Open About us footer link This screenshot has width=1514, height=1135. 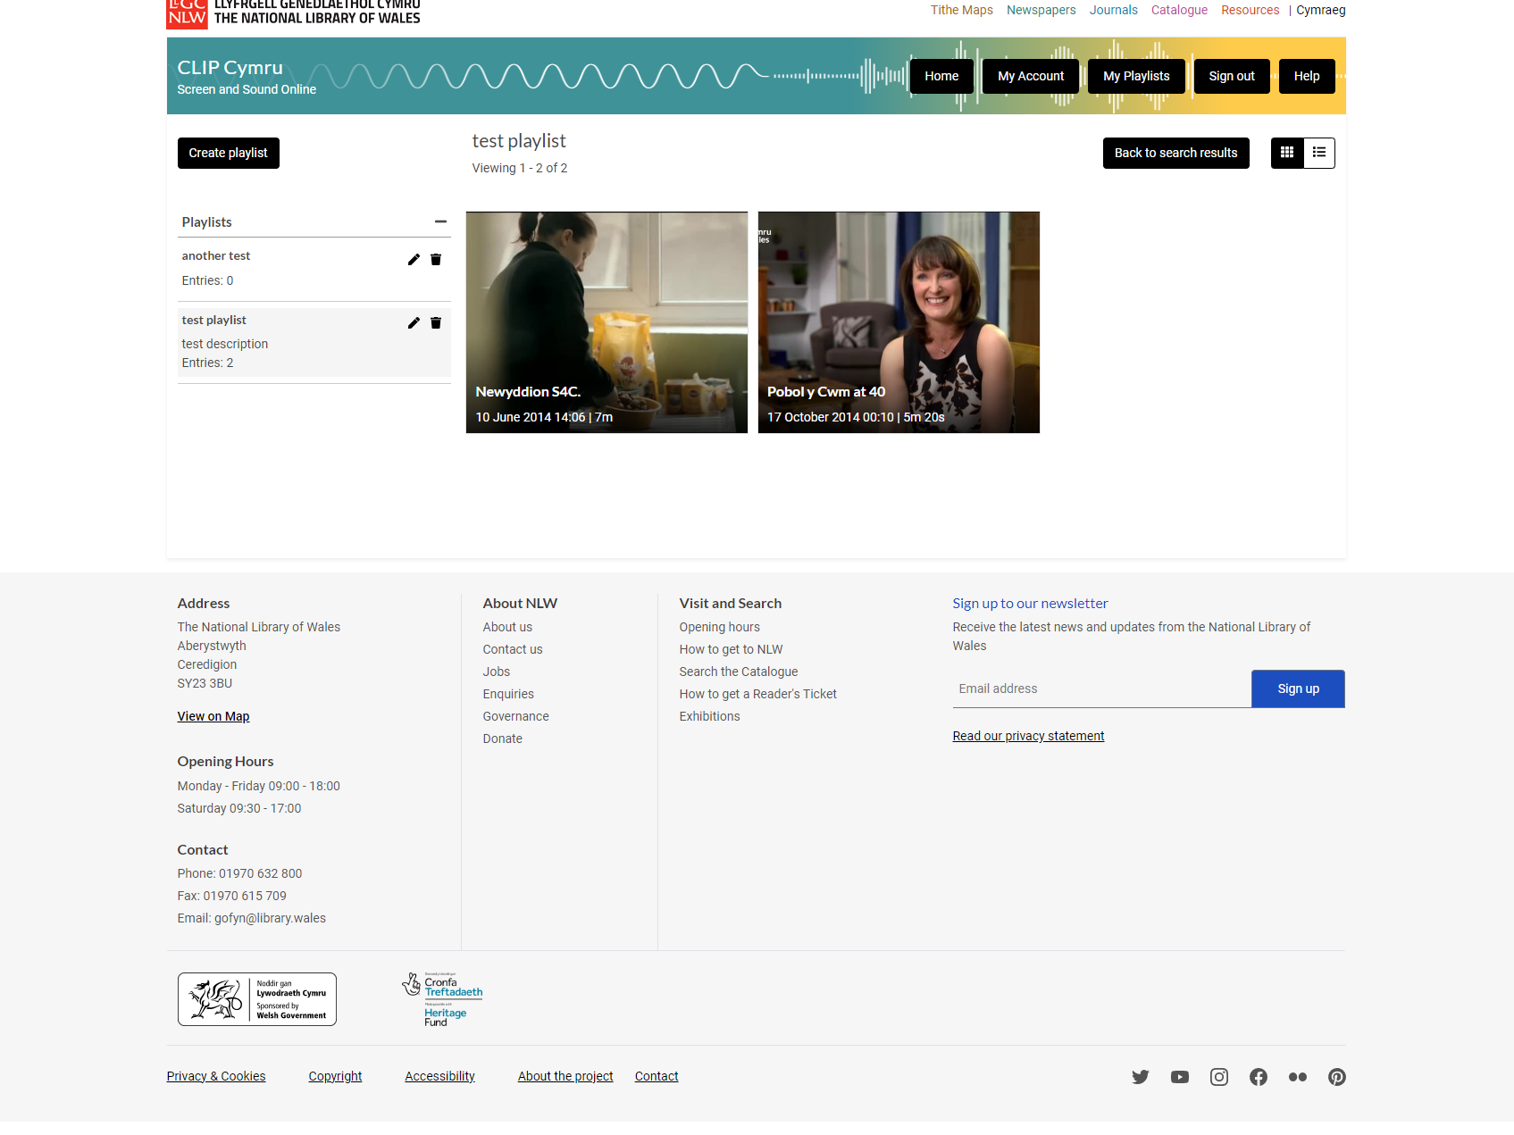[x=507, y=627]
